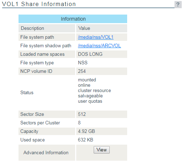
Task: Select the VOL1 Share Information title
Action: pos(39,4)
